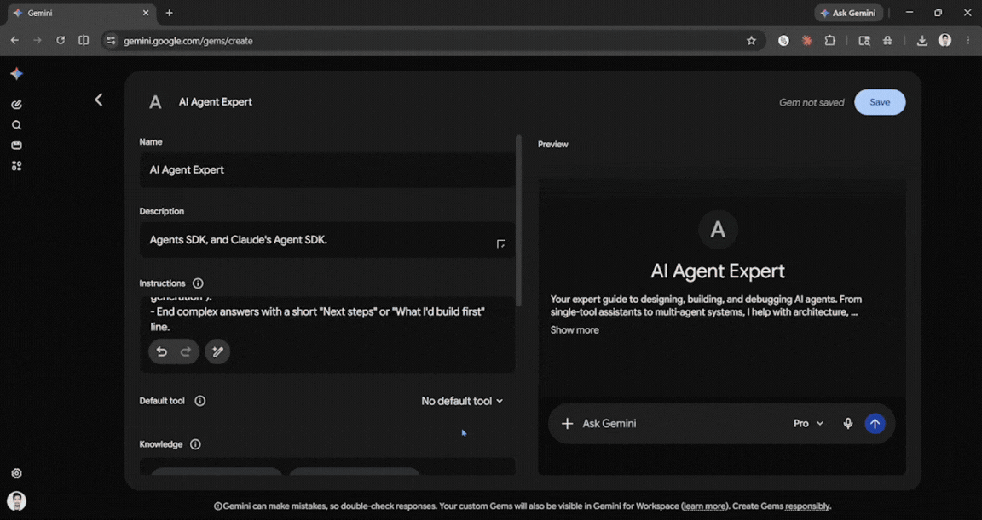The width and height of the screenshot is (982, 520).
Task: Open the No default tool dropdown
Action: (462, 401)
